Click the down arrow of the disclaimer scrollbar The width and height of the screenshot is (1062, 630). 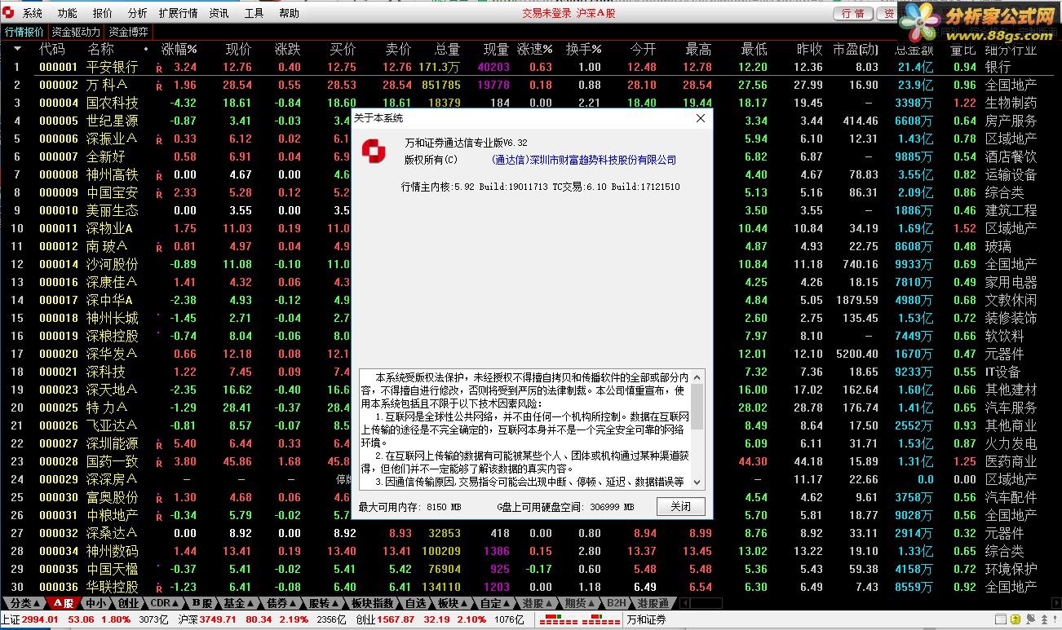point(697,482)
